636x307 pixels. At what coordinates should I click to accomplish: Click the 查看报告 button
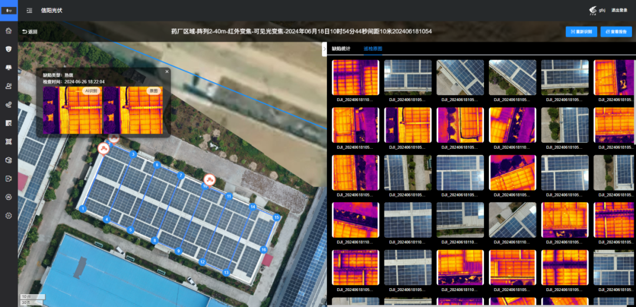pyautogui.click(x=616, y=32)
